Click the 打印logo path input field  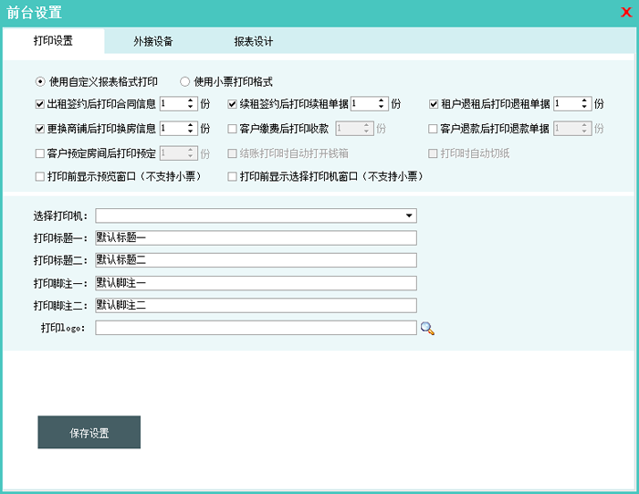pos(256,328)
